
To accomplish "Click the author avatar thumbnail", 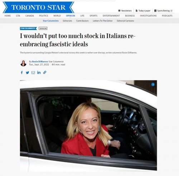I will point(23,63).
